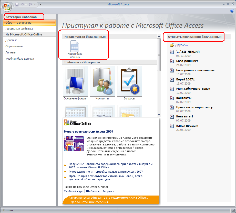Click the Access 2007 purple article image
236x213 pixels.
tap(74, 143)
